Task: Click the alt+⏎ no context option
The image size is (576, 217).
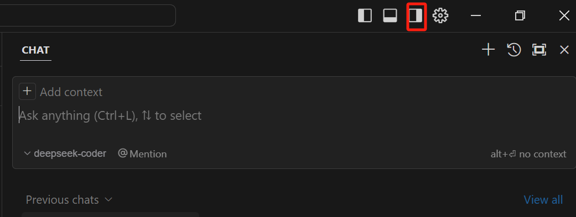Action: [528, 154]
